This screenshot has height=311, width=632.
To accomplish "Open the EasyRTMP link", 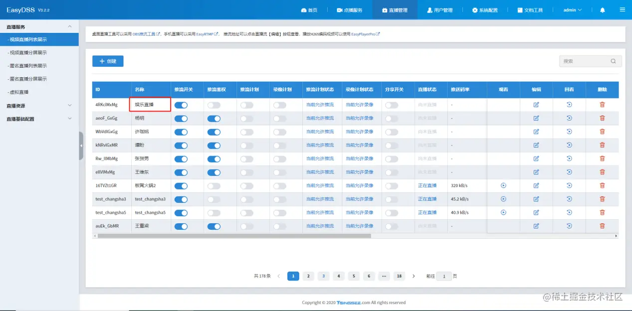I will tap(208, 34).
